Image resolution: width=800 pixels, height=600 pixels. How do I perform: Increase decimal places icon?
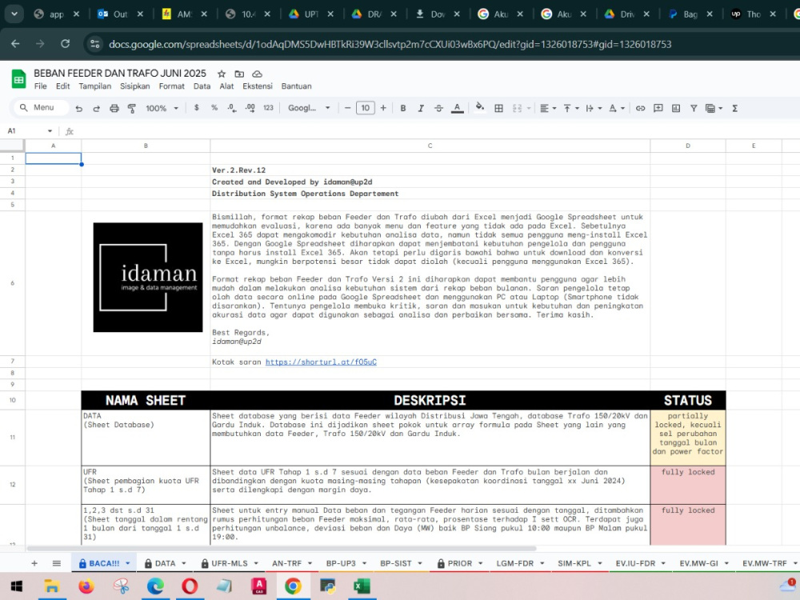coord(250,108)
